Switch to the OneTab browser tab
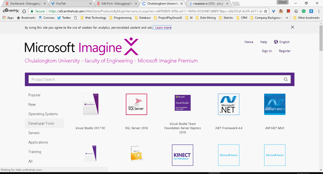The height and width of the screenshot is (174, 323). (71, 3)
